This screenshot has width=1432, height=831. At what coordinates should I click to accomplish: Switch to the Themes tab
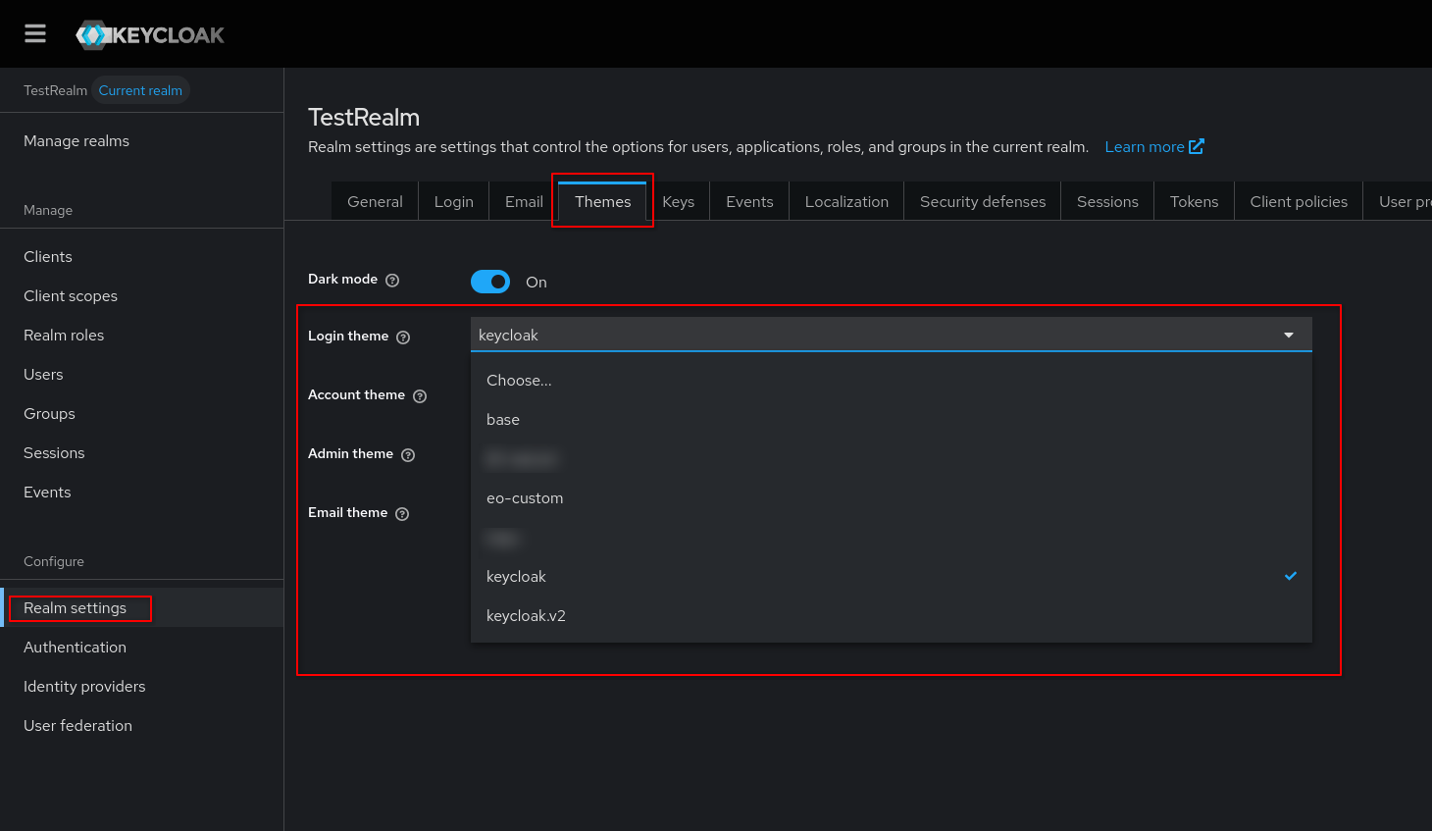(x=603, y=201)
